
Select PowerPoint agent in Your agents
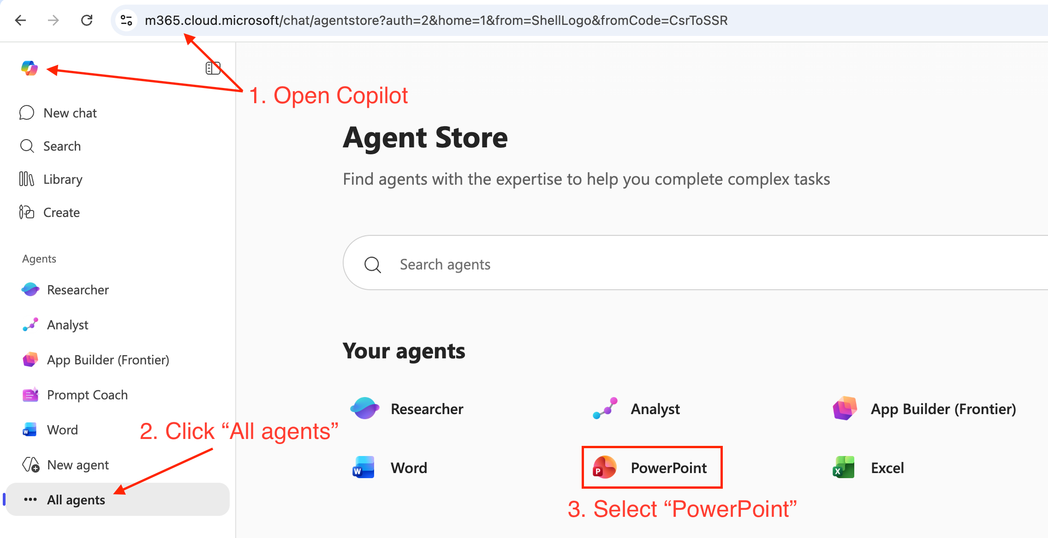[x=651, y=468]
